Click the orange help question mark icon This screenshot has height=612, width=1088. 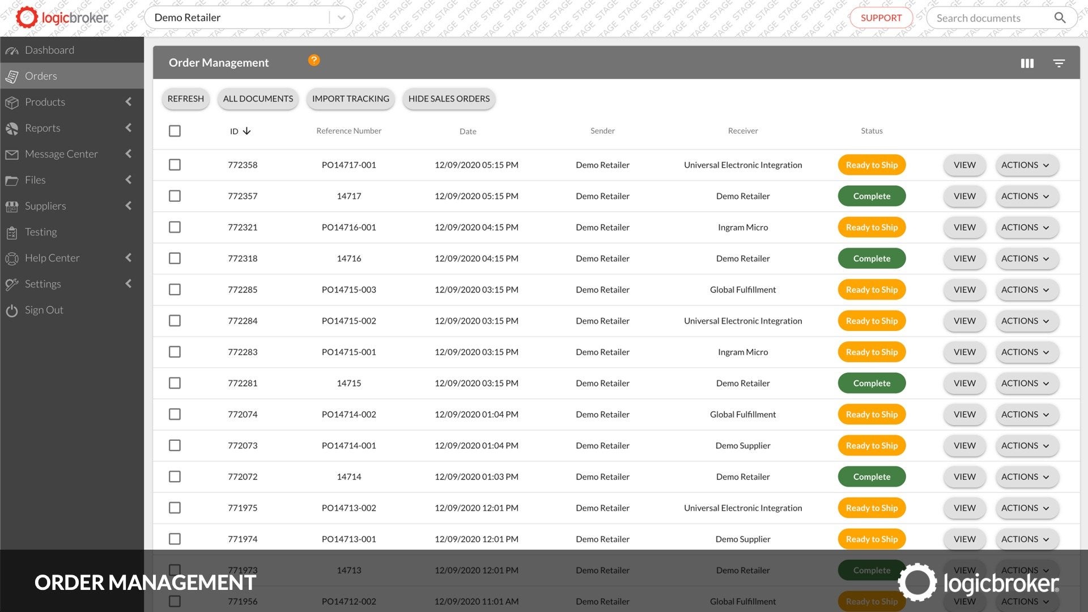tap(314, 60)
